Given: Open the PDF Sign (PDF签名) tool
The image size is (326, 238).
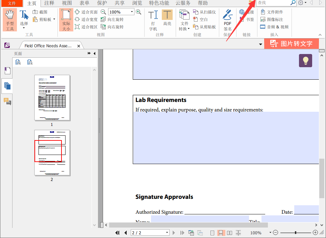Looking at the screenshot, I should click(x=228, y=20).
